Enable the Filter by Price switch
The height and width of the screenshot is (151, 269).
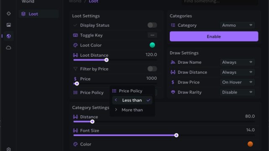click(x=152, y=69)
